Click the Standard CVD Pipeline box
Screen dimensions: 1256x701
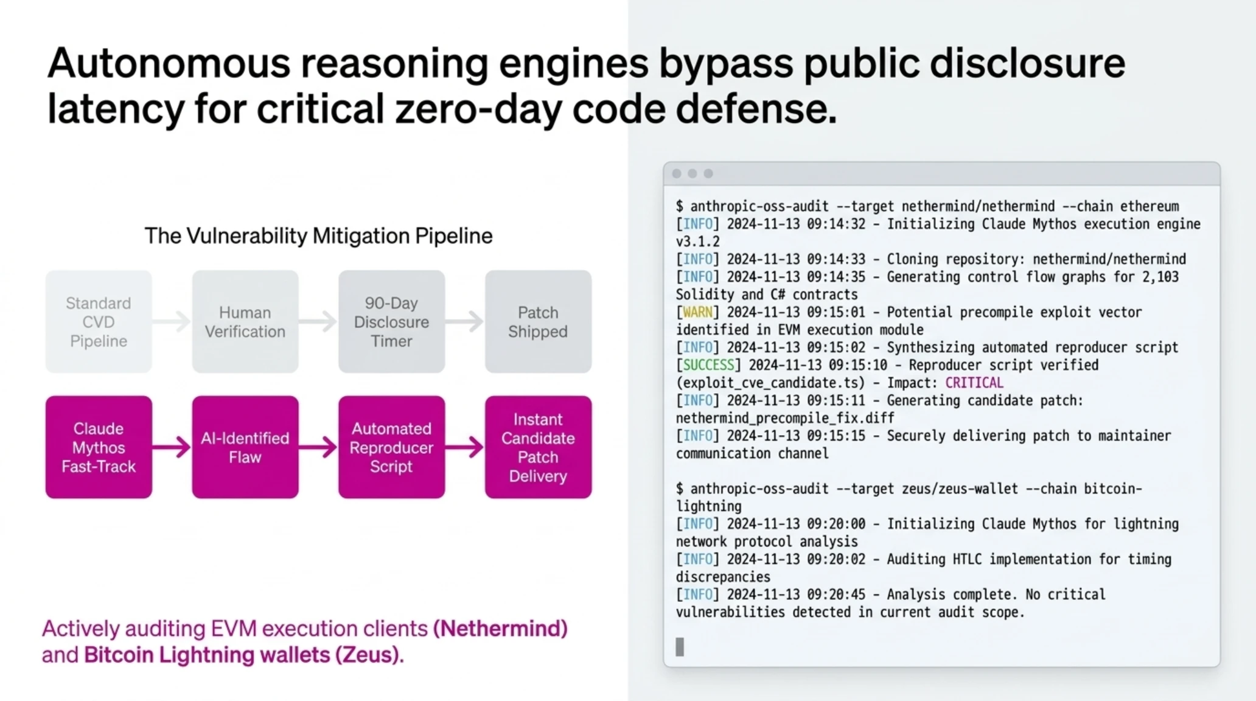[99, 322]
